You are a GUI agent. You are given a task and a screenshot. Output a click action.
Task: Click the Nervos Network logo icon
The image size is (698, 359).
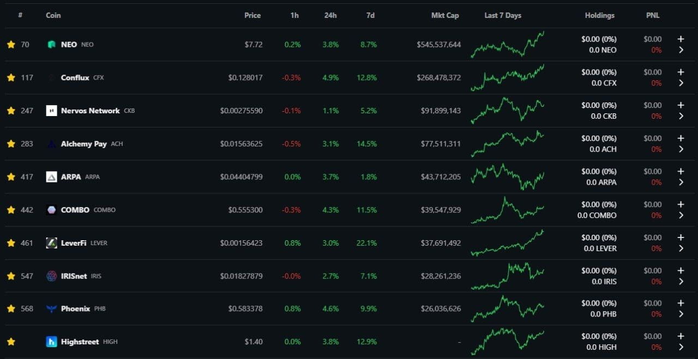point(51,111)
